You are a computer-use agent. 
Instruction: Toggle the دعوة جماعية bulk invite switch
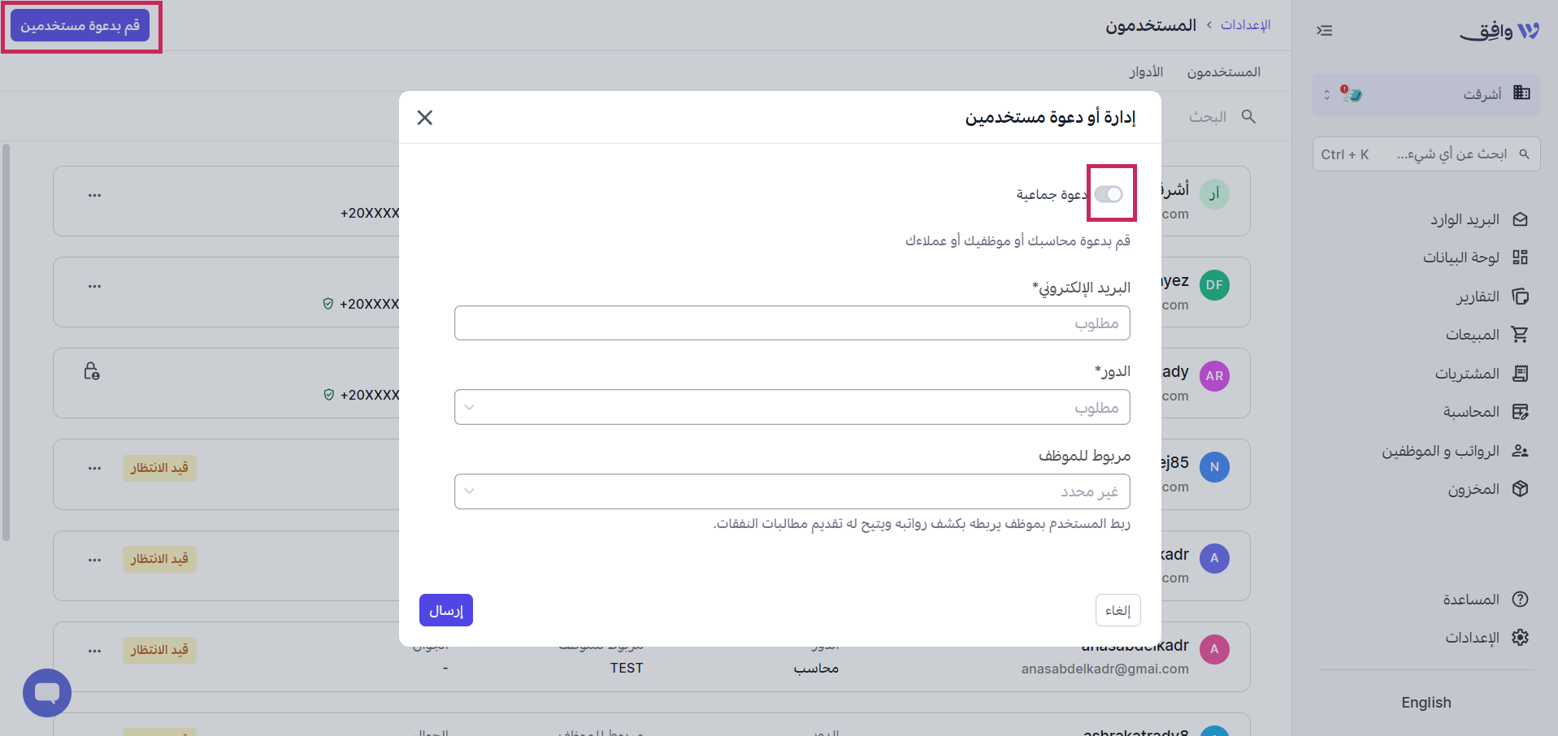click(1109, 194)
